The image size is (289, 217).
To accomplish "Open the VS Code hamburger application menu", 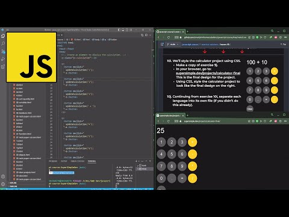I will click(8, 30).
